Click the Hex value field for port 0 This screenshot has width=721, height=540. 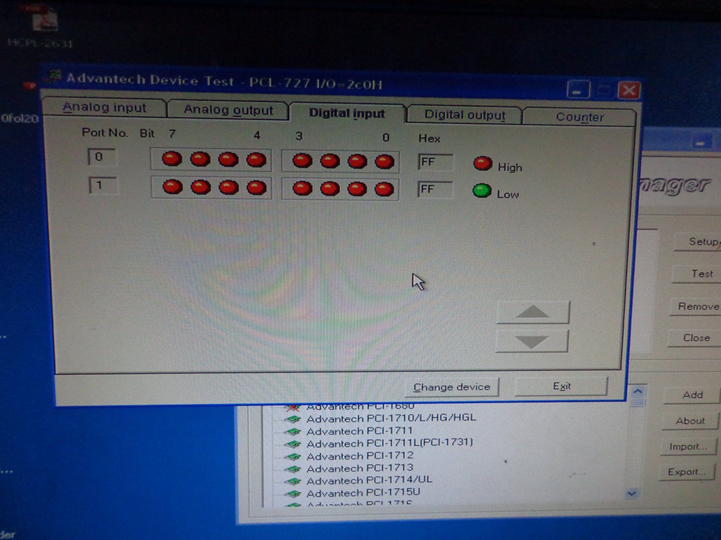point(435,162)
